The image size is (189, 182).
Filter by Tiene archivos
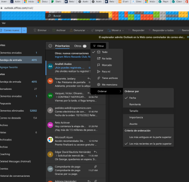107,78
